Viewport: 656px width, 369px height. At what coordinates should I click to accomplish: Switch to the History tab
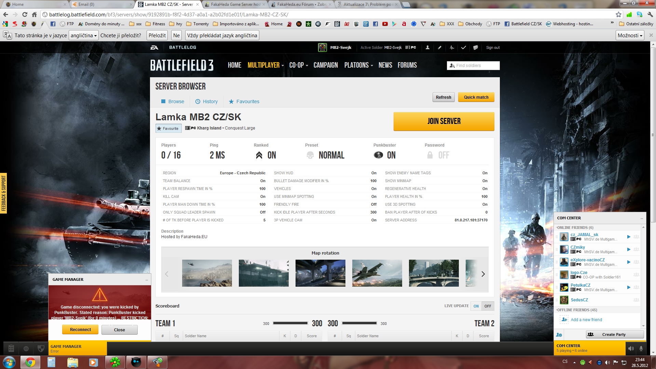(206, 101)
